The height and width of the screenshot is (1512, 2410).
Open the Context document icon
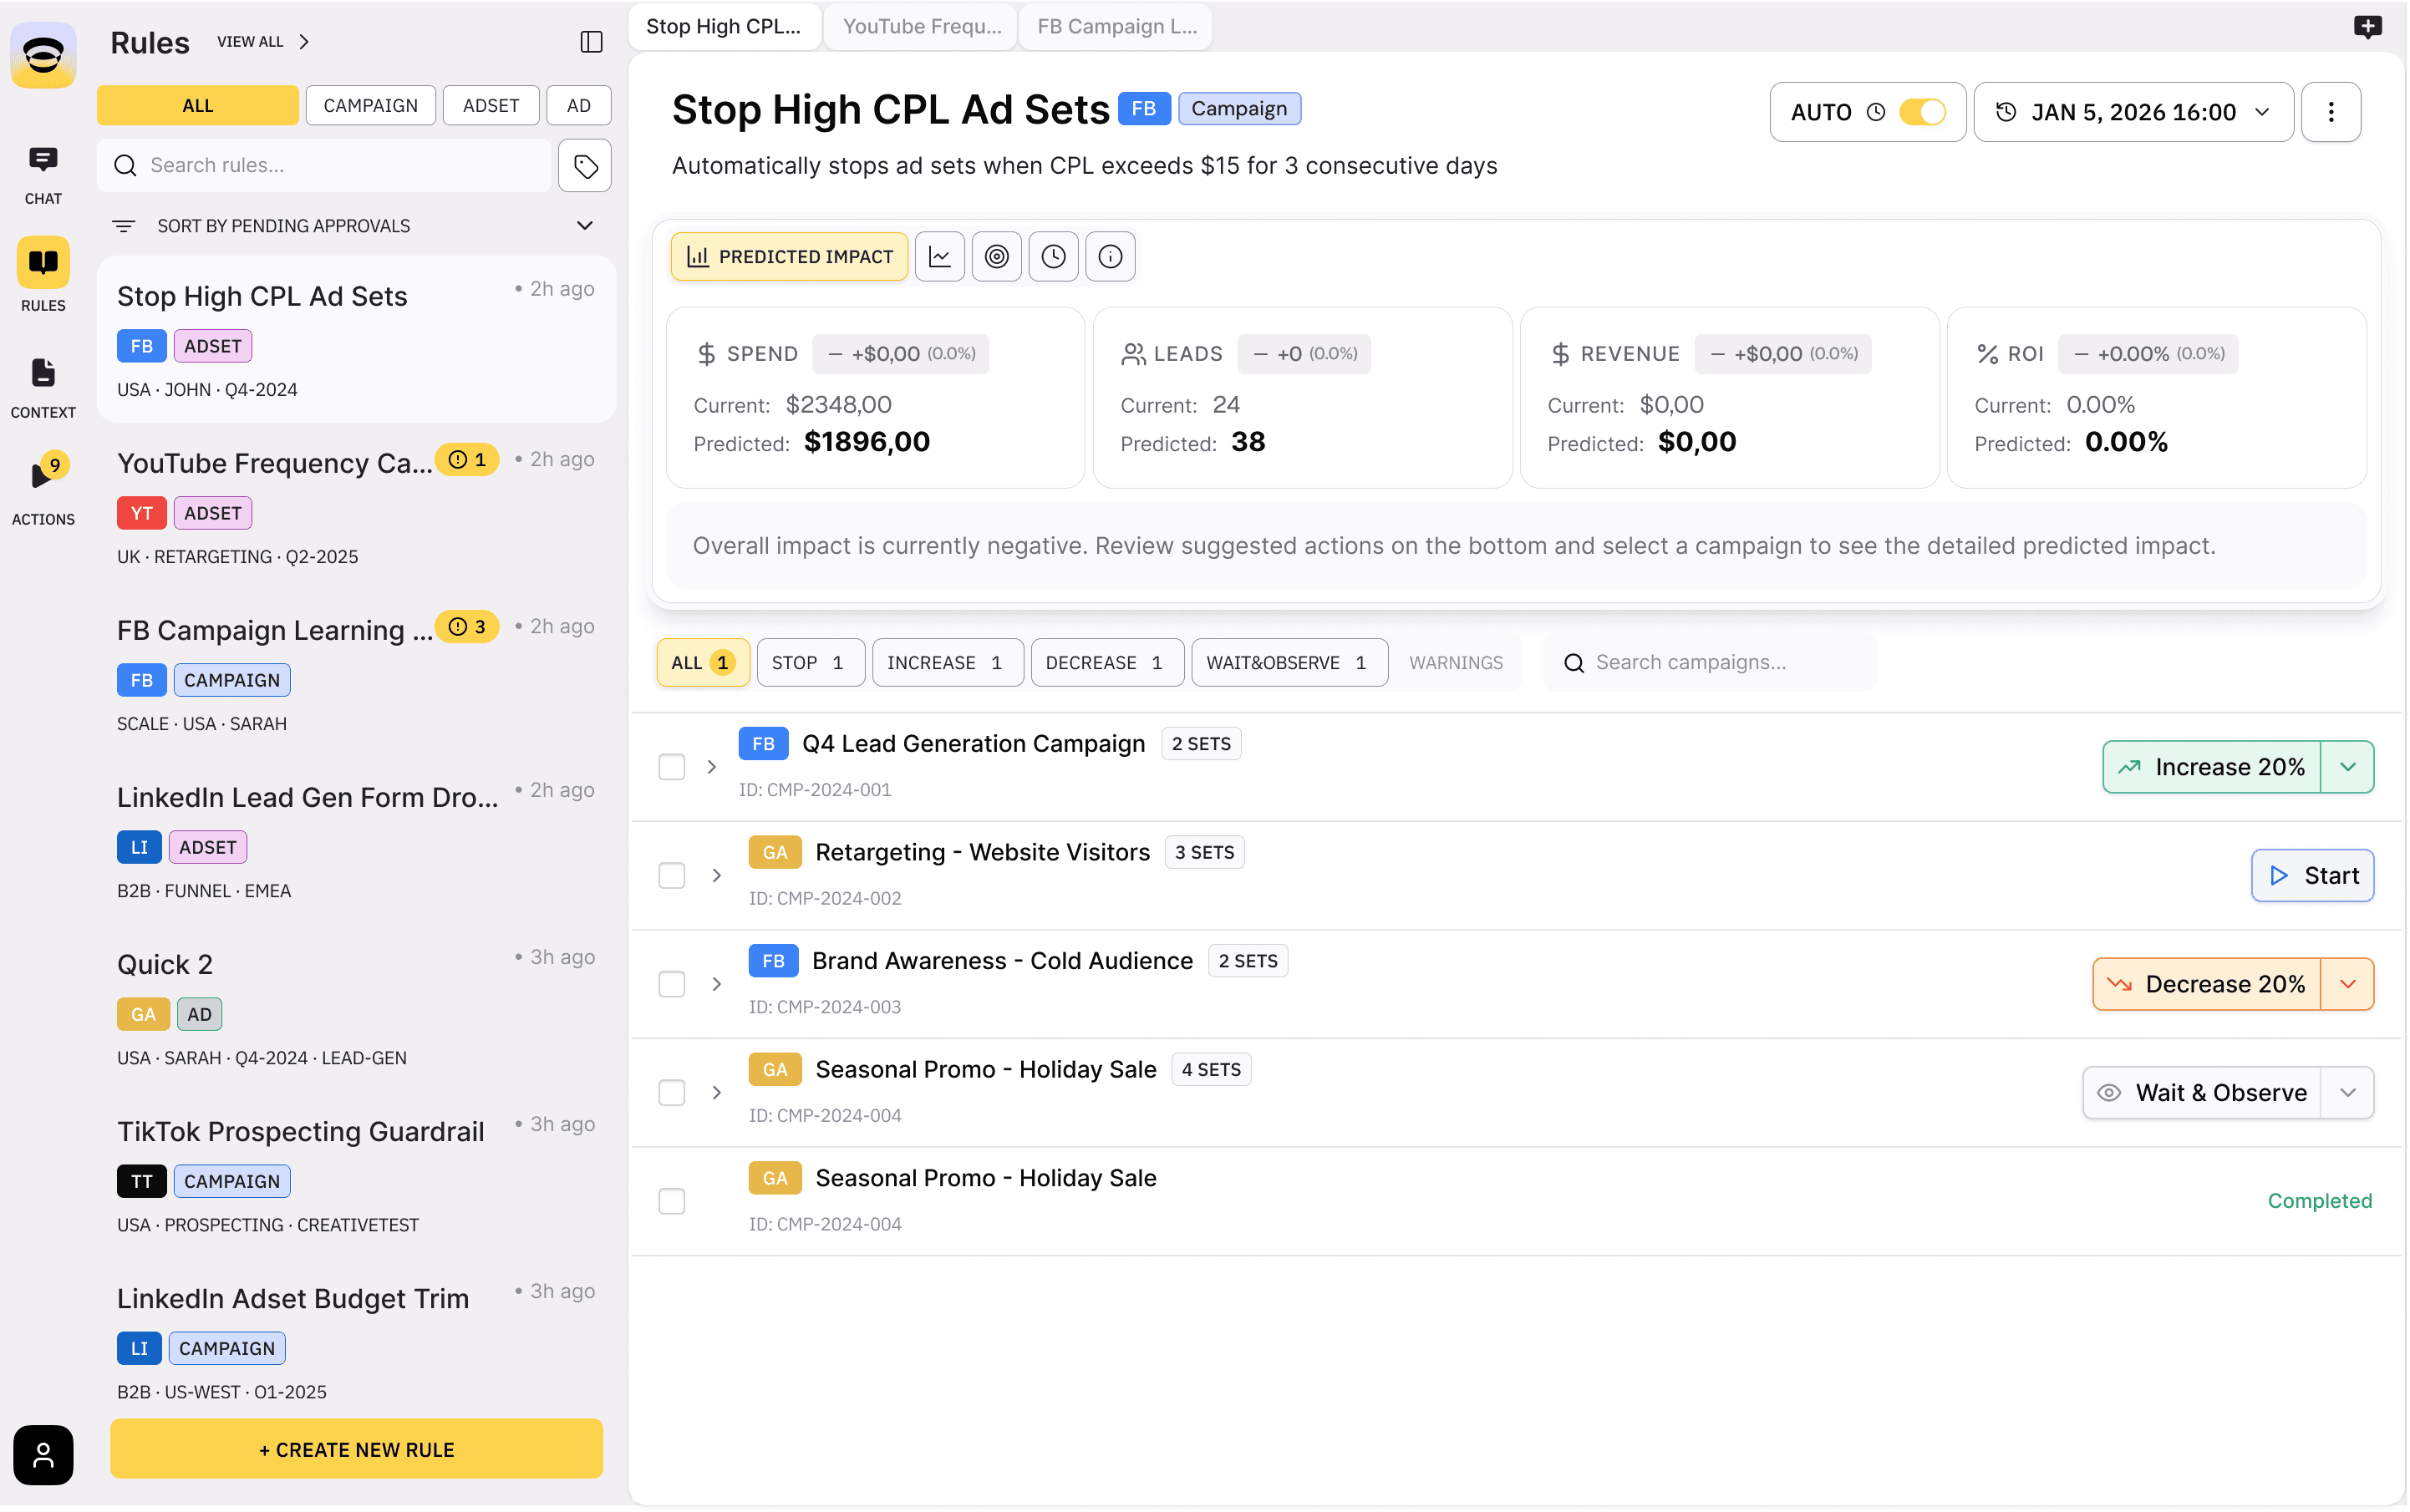click(x=43, y=386)
